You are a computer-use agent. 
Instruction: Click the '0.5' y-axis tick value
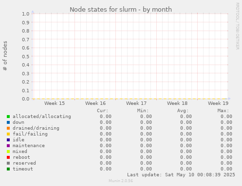(26, 56)
